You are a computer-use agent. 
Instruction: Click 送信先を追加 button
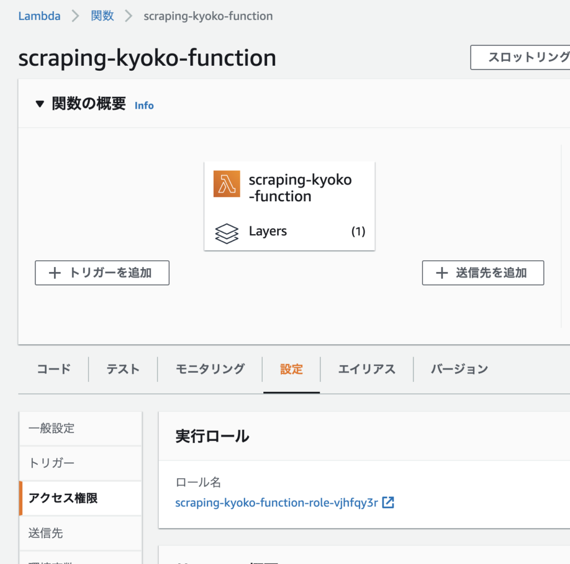coord(483,273)
